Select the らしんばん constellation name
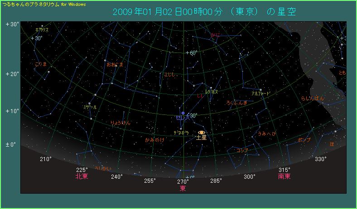Viewport: 357px width, 209px height. point(313,99)
